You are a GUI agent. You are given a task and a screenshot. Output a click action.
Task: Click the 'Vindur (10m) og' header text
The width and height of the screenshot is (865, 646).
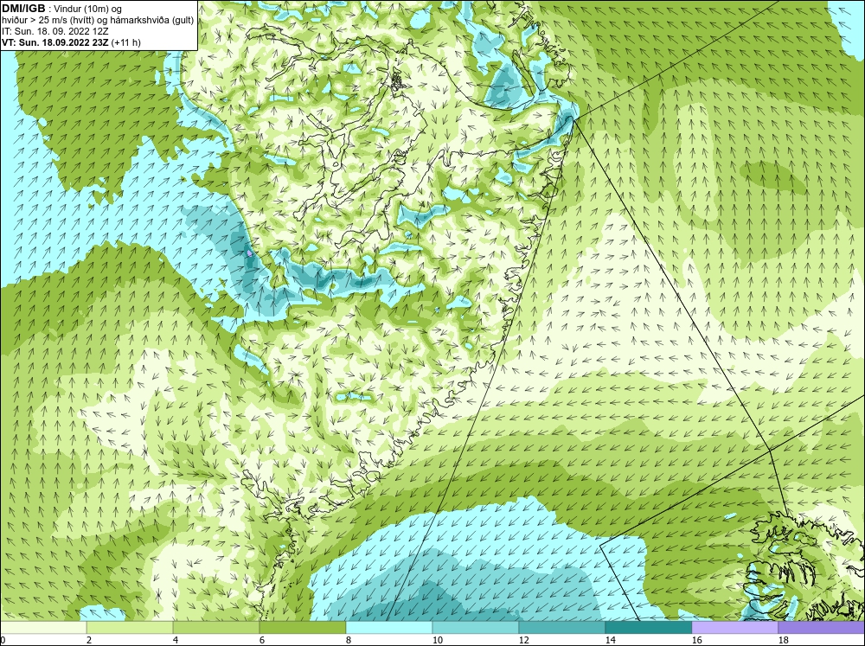tap(87, 9)
